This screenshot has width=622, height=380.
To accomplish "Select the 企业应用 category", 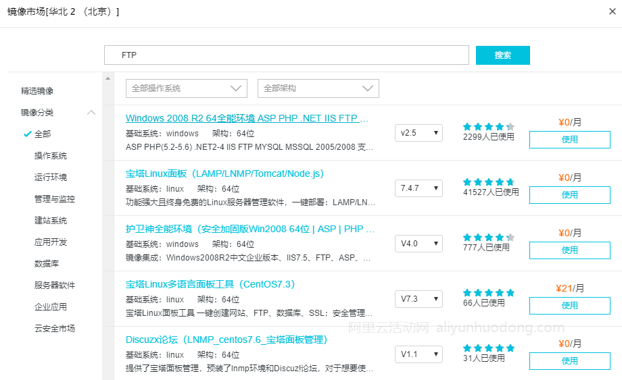I will click(x=51, y=307).
